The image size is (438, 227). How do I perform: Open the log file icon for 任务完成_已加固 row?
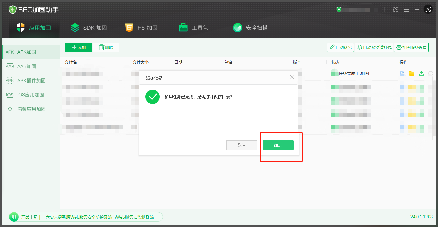tap(402, 73)
